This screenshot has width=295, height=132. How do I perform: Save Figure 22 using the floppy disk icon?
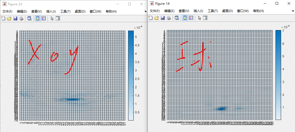pos(15,19)
